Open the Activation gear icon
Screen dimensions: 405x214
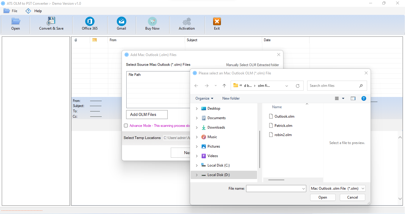pos(187,22)
